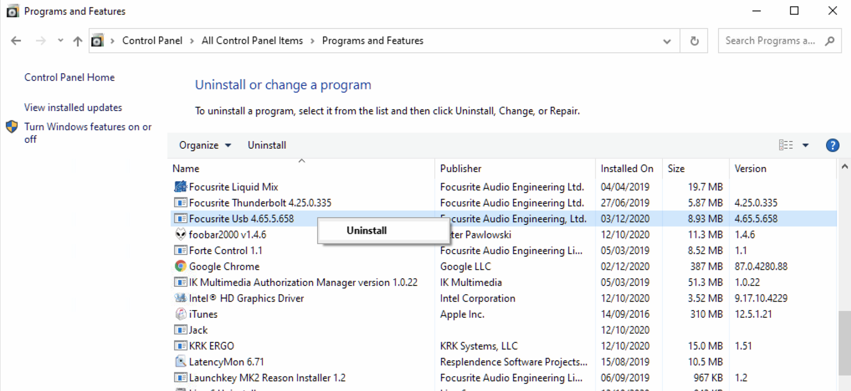Open the recent locations dropdown arrow
This screenshot has height=391, width=851.
tap(61, 41)
